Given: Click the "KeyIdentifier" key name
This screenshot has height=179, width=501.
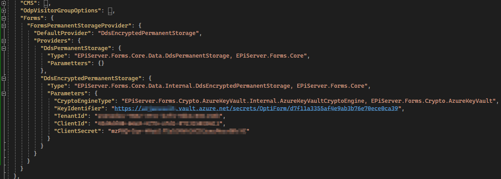Looking at the screenshot, I should click(80, 109).
